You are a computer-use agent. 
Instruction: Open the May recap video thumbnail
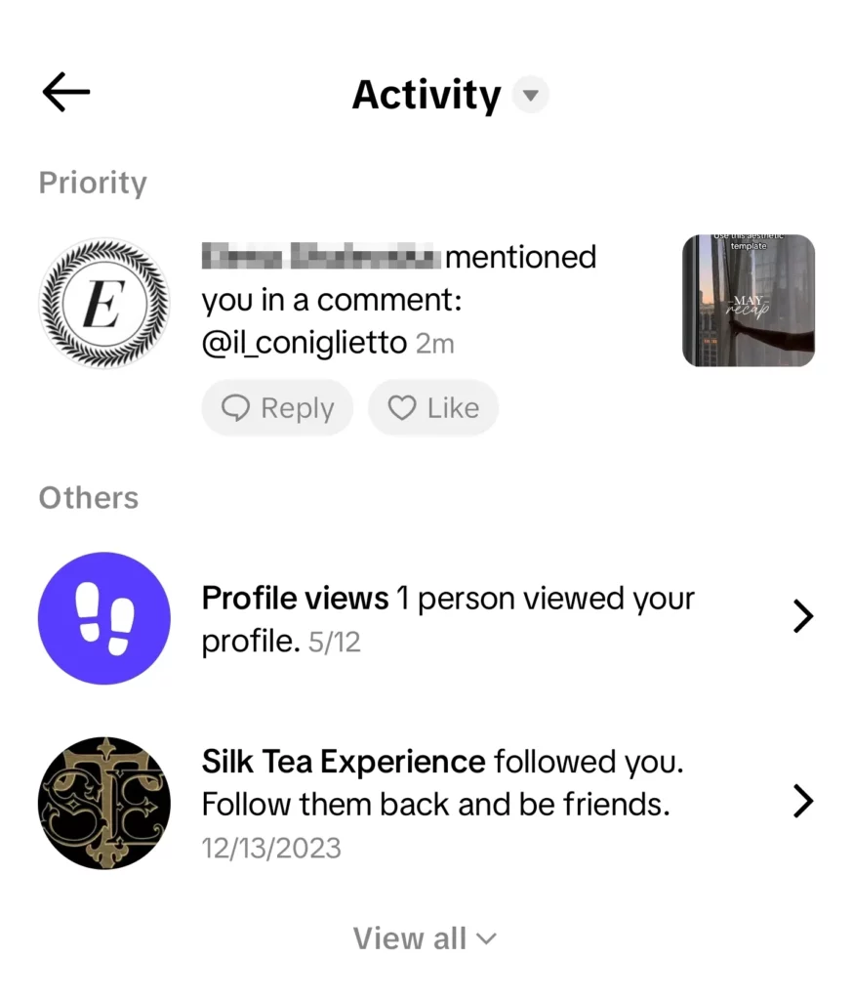coord(748,301)
